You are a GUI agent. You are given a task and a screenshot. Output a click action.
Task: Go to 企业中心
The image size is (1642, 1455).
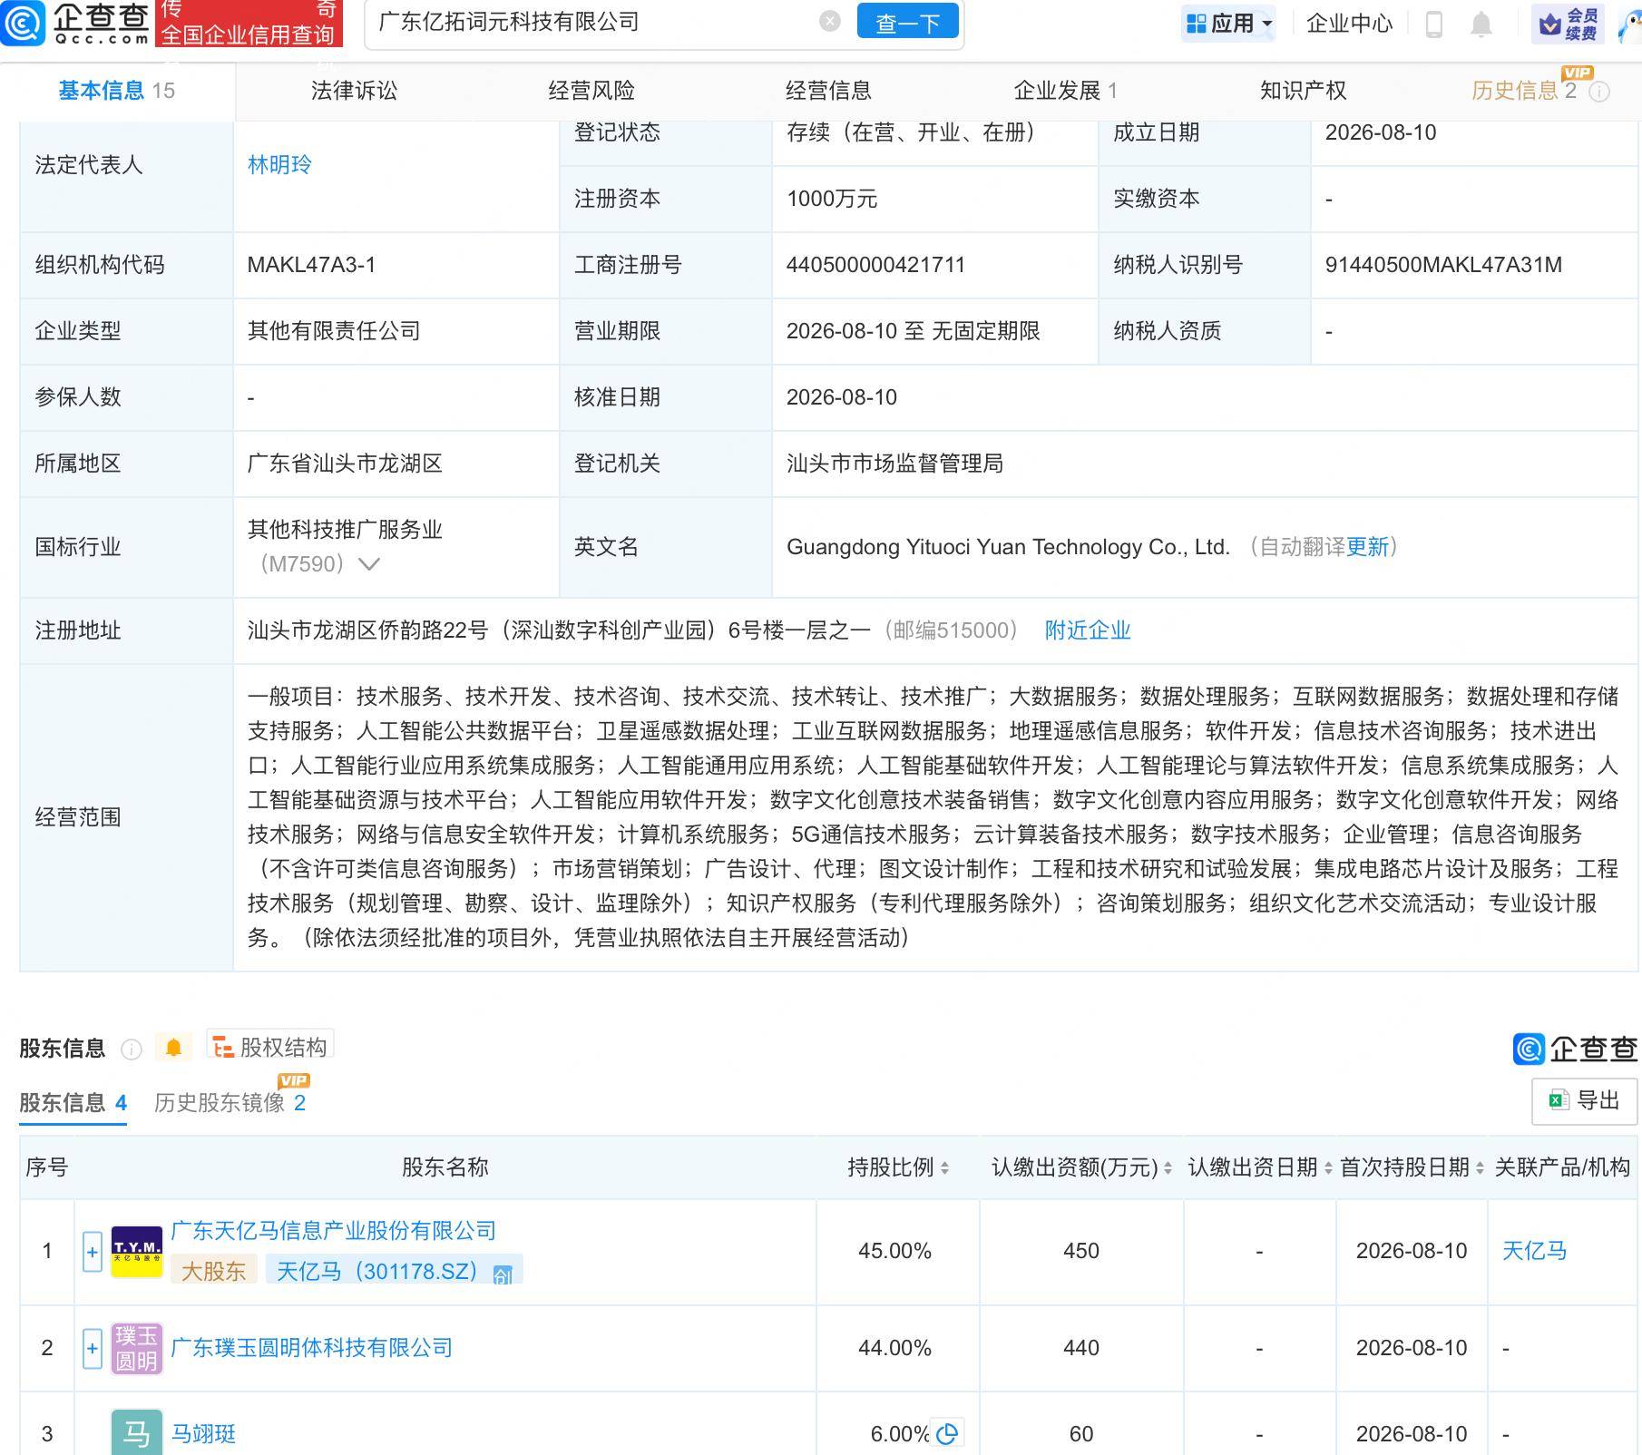[x=1349, y=24]
